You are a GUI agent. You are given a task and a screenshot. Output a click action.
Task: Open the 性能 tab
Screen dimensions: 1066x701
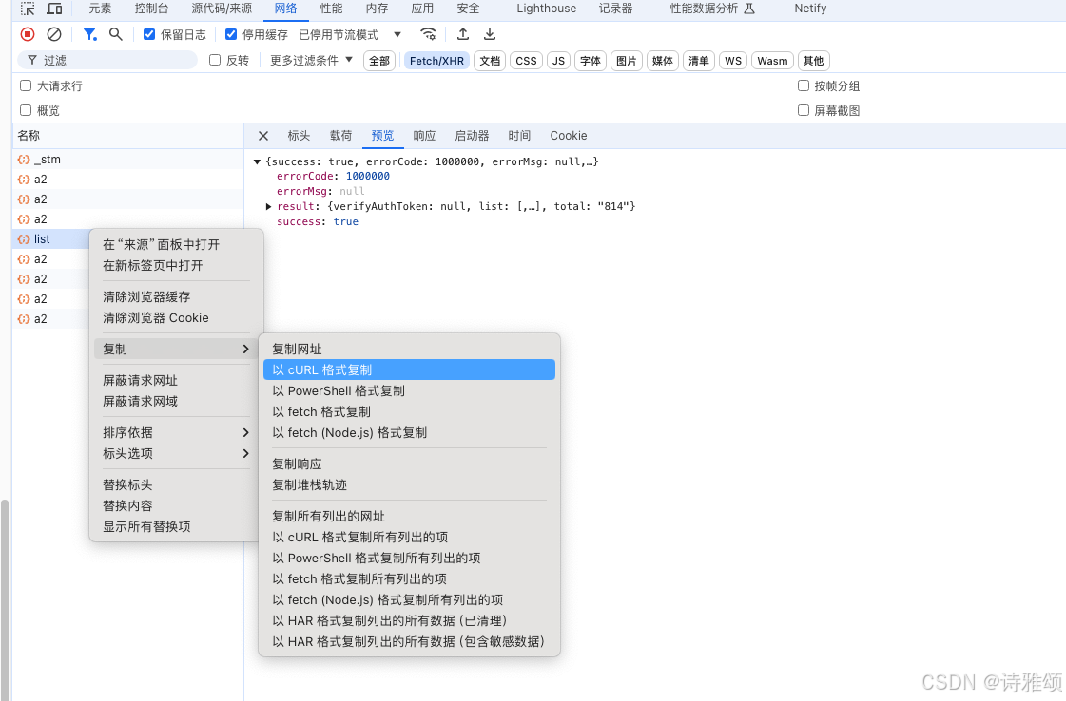(x=332, y=9)
